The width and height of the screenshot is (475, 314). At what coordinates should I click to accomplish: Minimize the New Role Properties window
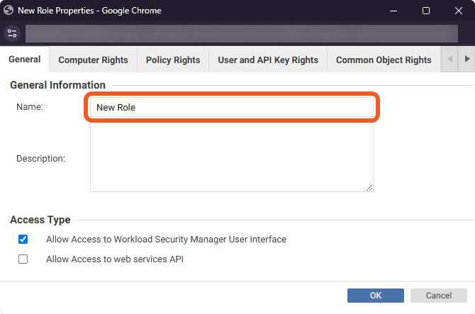[x=393, y=11]
